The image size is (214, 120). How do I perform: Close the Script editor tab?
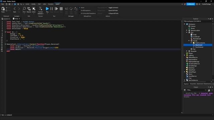pos(19,19)
